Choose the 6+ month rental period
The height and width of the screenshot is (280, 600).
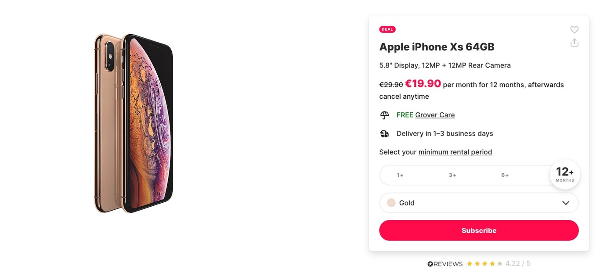505,175
